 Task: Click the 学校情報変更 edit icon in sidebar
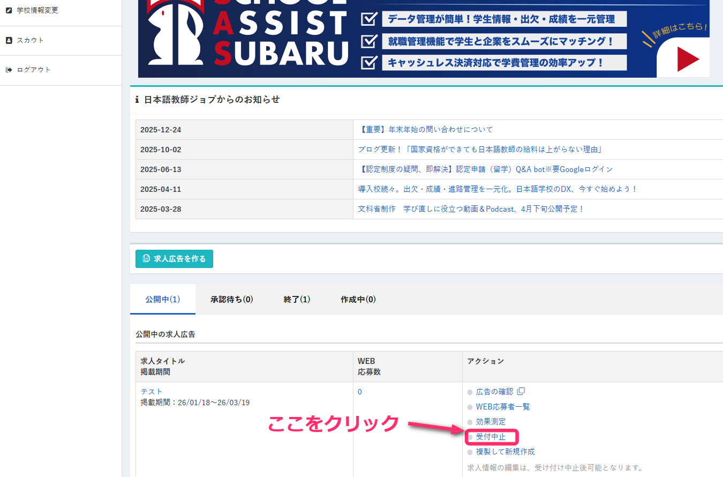coord(9,10)
